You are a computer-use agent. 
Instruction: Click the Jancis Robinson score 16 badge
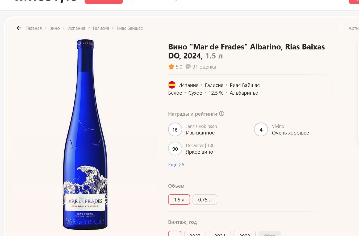pos(175,130)
